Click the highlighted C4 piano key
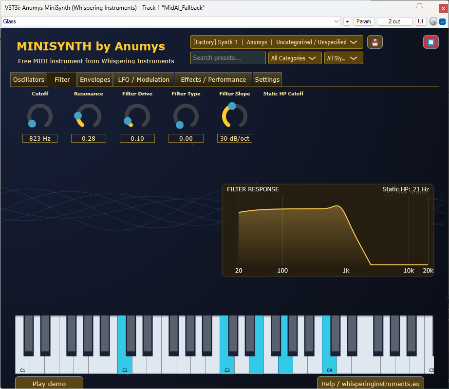The width and height of the screenshot is (449, 389). coord(329,365)
